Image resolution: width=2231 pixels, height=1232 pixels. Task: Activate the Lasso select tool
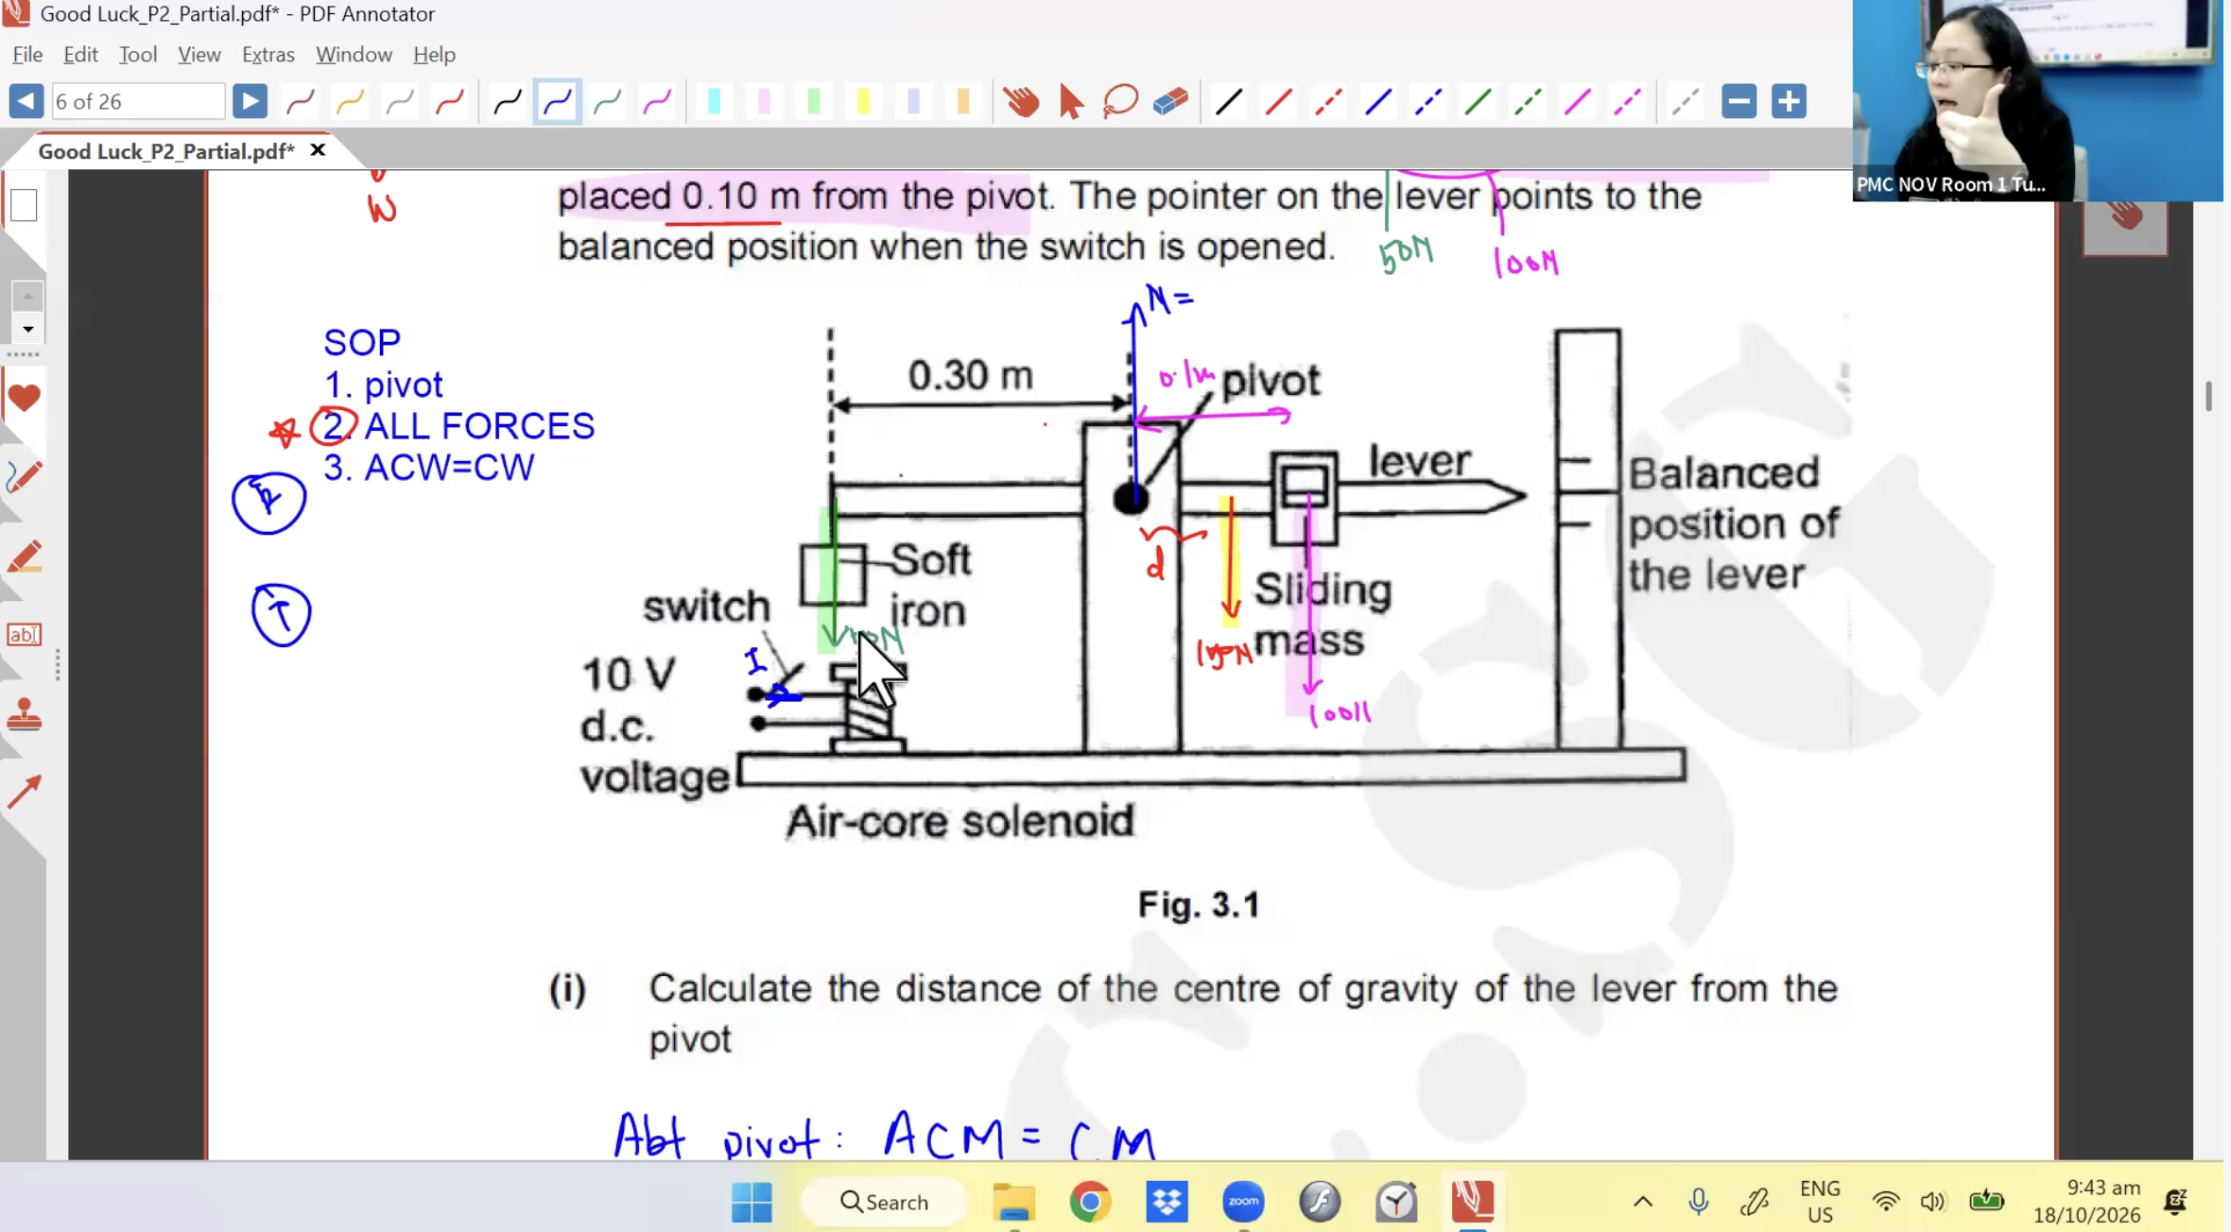click(1120, 101)
